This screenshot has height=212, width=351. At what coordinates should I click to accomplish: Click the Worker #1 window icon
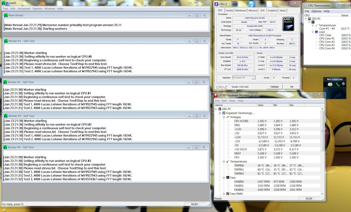click(x=6, y=41)
